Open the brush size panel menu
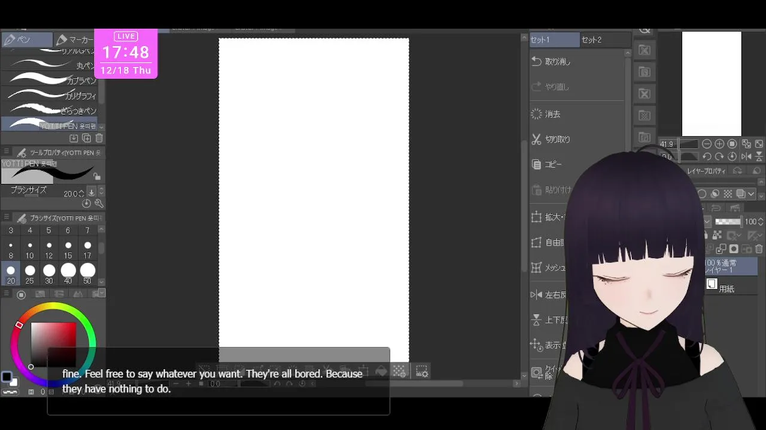Image resolution: width=766 pixels, height=430 pixels. pos(7,218)
